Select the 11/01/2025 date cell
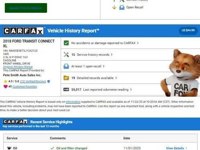 point(132,148)
